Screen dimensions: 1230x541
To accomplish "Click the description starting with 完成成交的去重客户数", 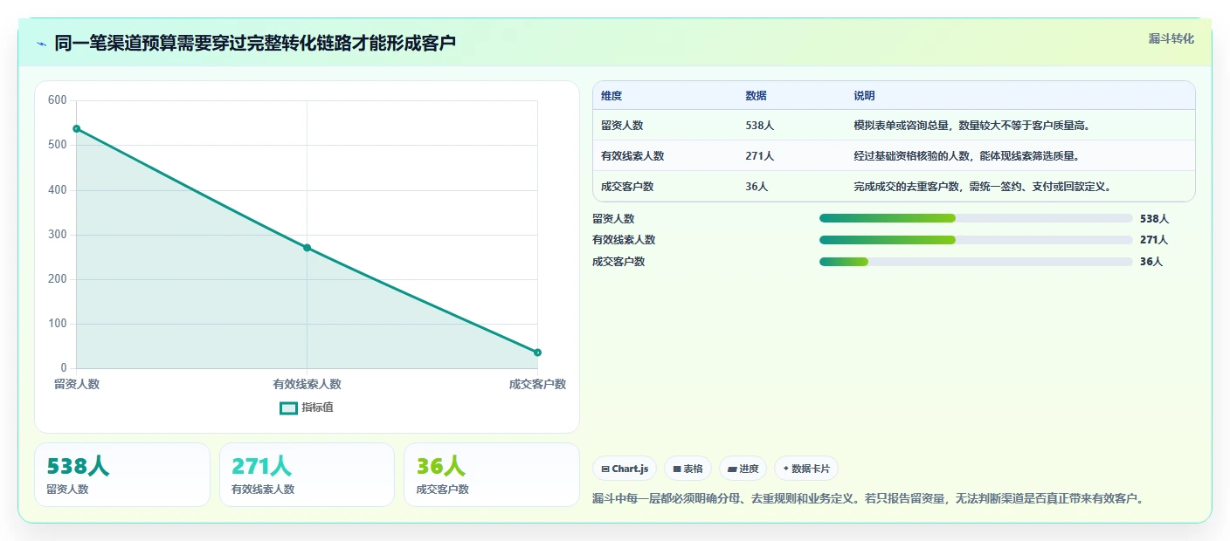I will pos(982,187).
